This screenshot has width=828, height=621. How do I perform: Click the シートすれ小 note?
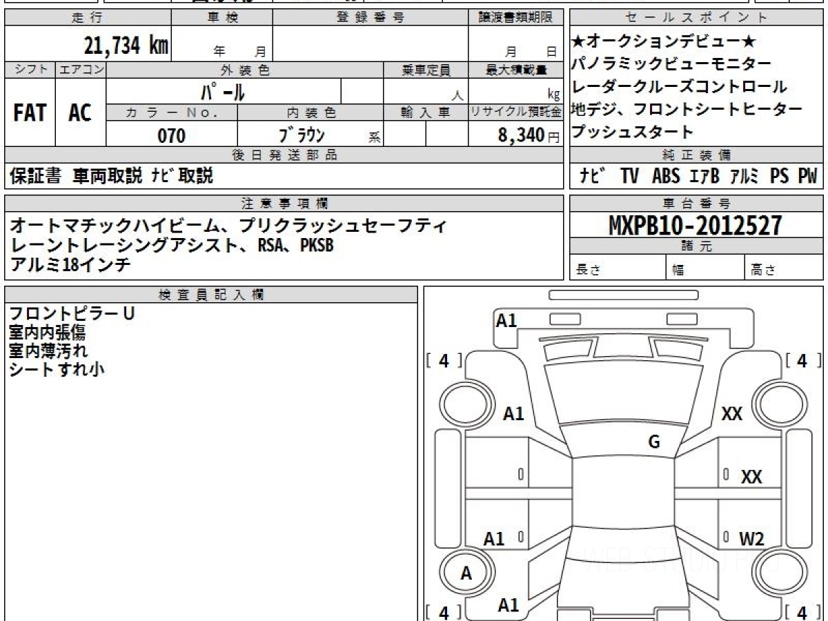[57, 369]
